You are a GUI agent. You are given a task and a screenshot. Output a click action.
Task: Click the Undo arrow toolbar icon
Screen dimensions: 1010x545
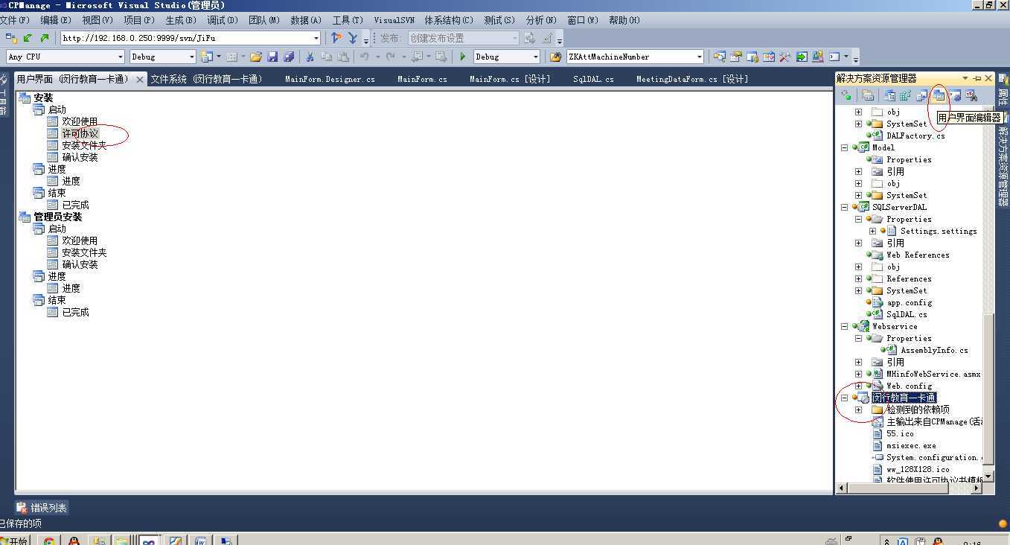(x=365, y=57)
